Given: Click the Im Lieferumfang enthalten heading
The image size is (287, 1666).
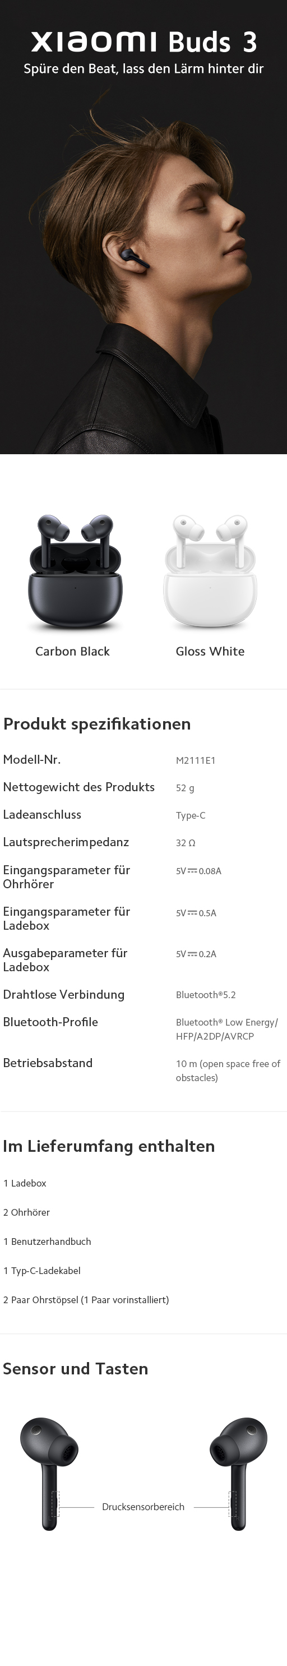Looking at the screenshot, I should click(x=109, y=1146).
